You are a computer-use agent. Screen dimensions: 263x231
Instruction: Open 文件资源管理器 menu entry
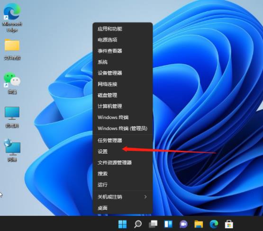(x=123, y=163)
